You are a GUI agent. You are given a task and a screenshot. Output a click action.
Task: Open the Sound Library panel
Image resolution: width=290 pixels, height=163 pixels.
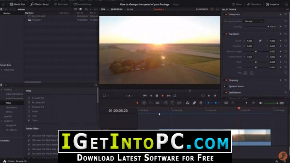coord(82,4)
